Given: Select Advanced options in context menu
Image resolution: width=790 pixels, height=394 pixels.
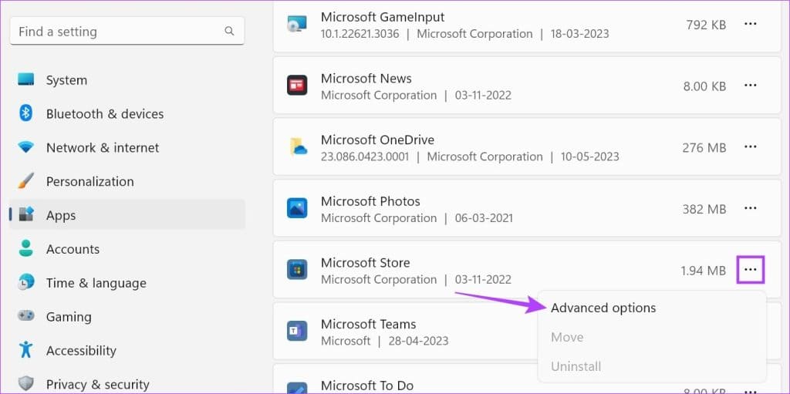Looking at the screenshot, I should [603, 308].
